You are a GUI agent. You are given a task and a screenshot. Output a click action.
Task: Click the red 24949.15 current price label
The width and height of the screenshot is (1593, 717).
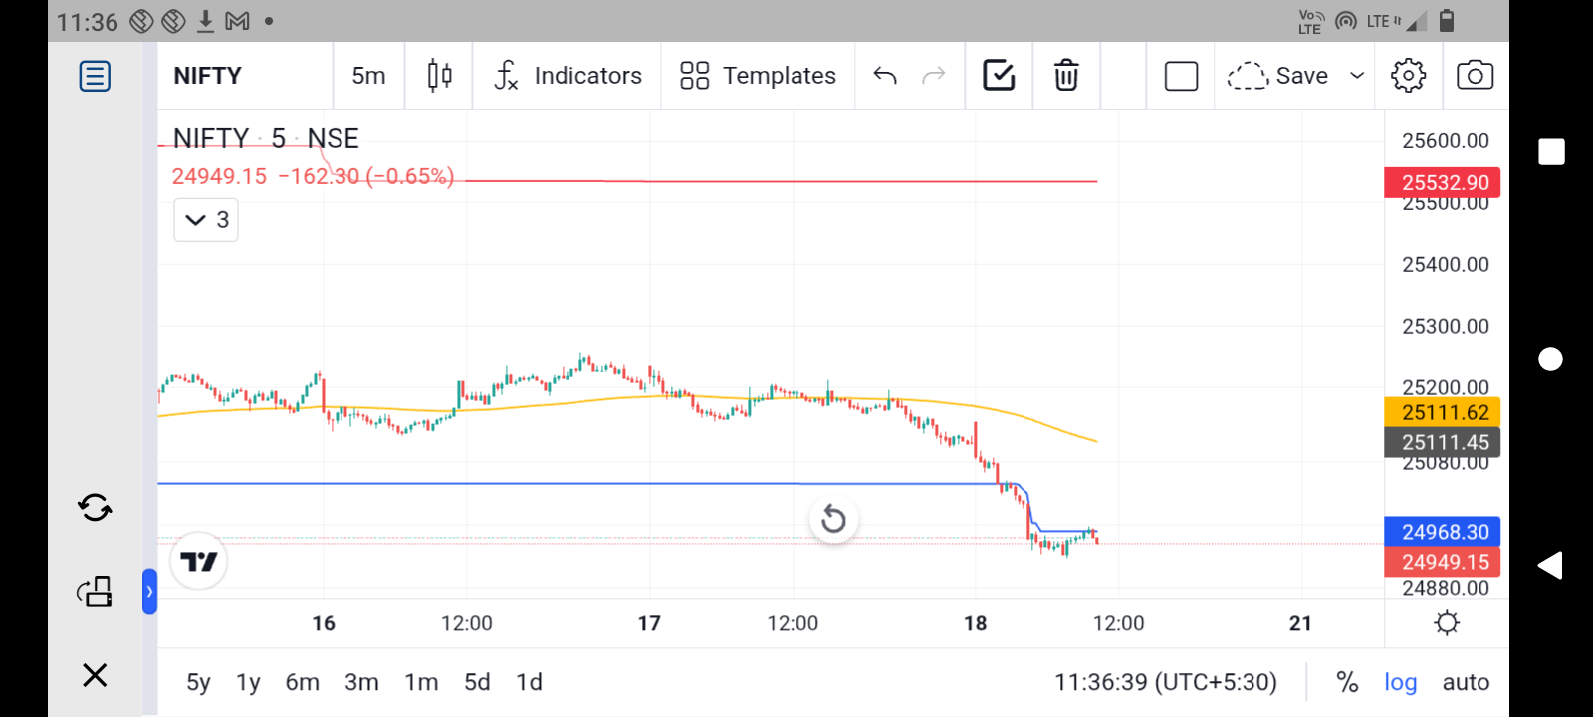pos(1443,562)
